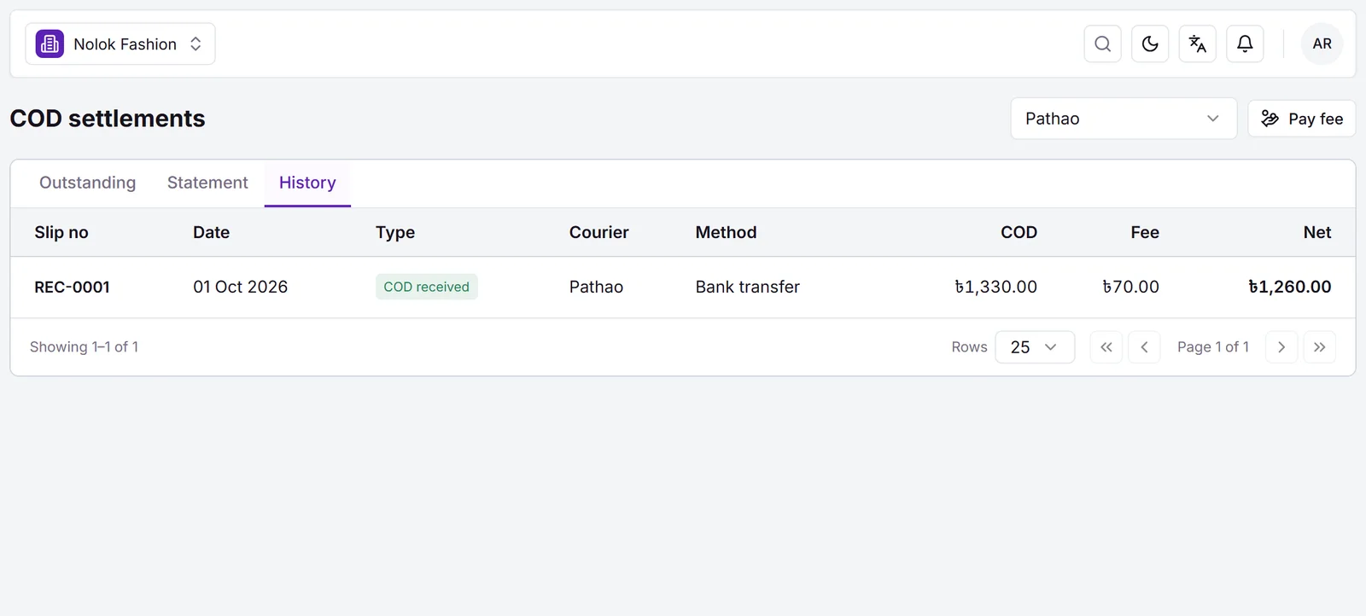Click the Method column header

(x=726, y=232)
